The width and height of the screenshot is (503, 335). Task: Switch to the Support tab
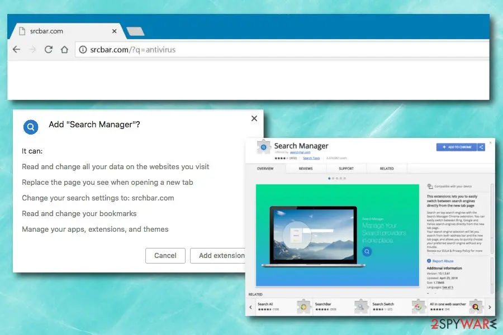point(346,168)
